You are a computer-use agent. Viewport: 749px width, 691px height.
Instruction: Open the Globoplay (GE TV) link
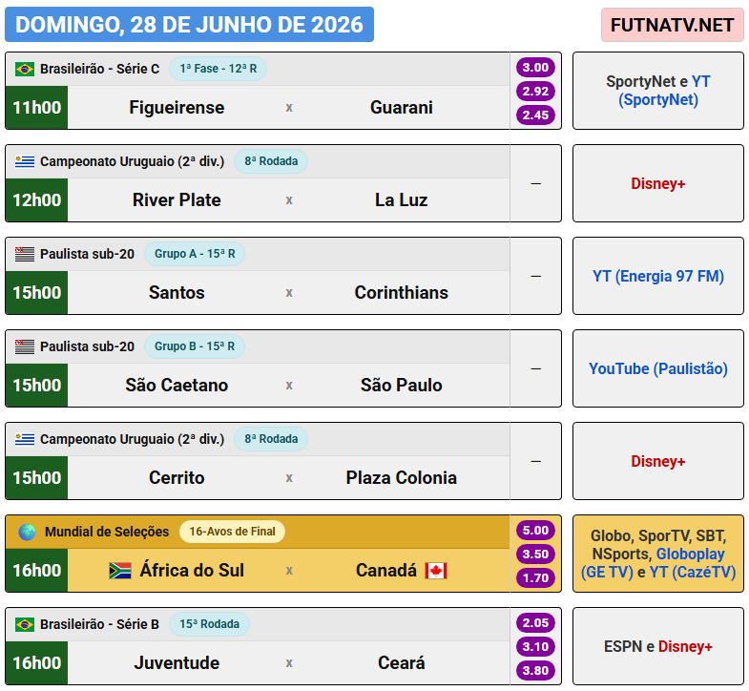[653, 563]
